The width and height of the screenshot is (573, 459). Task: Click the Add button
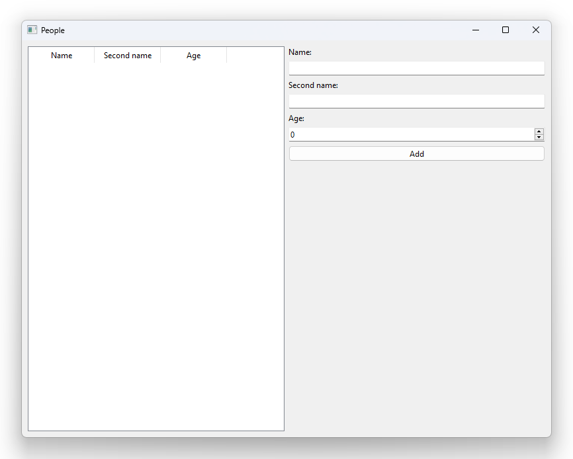pyautogui.click(x=417, y=153)
